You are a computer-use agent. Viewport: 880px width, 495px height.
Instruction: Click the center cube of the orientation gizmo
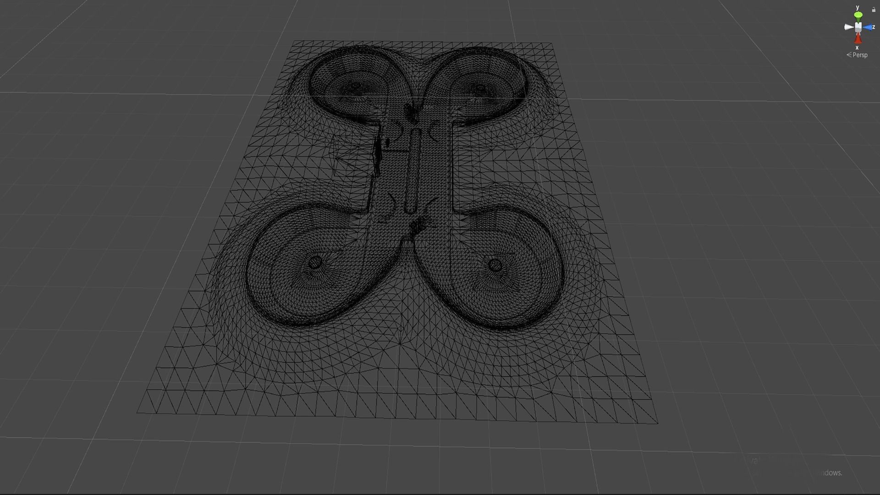coord(858,27)
